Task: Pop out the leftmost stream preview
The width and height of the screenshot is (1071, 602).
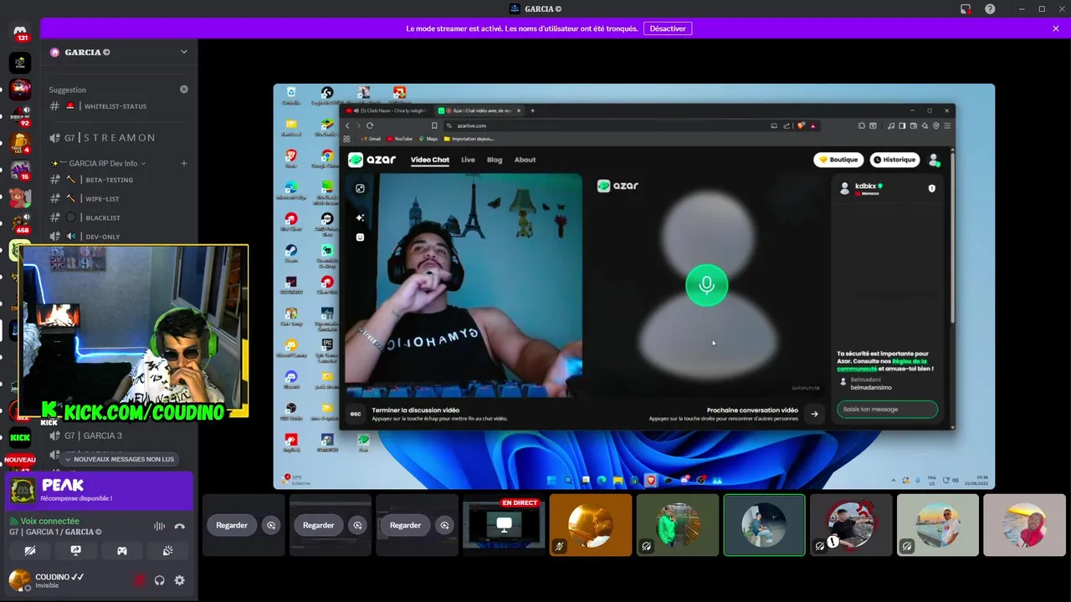Action: tap(270, 525)
